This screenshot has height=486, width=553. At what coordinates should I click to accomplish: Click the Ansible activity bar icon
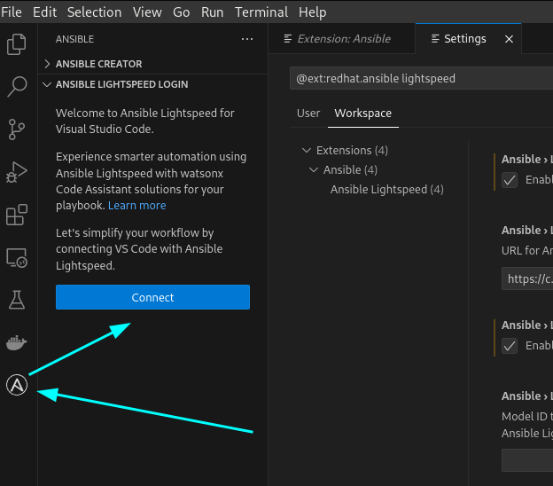17,385
